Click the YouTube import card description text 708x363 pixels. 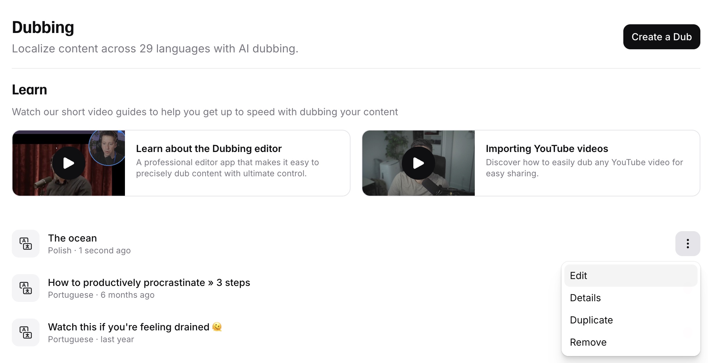click(x=584, y=168)
